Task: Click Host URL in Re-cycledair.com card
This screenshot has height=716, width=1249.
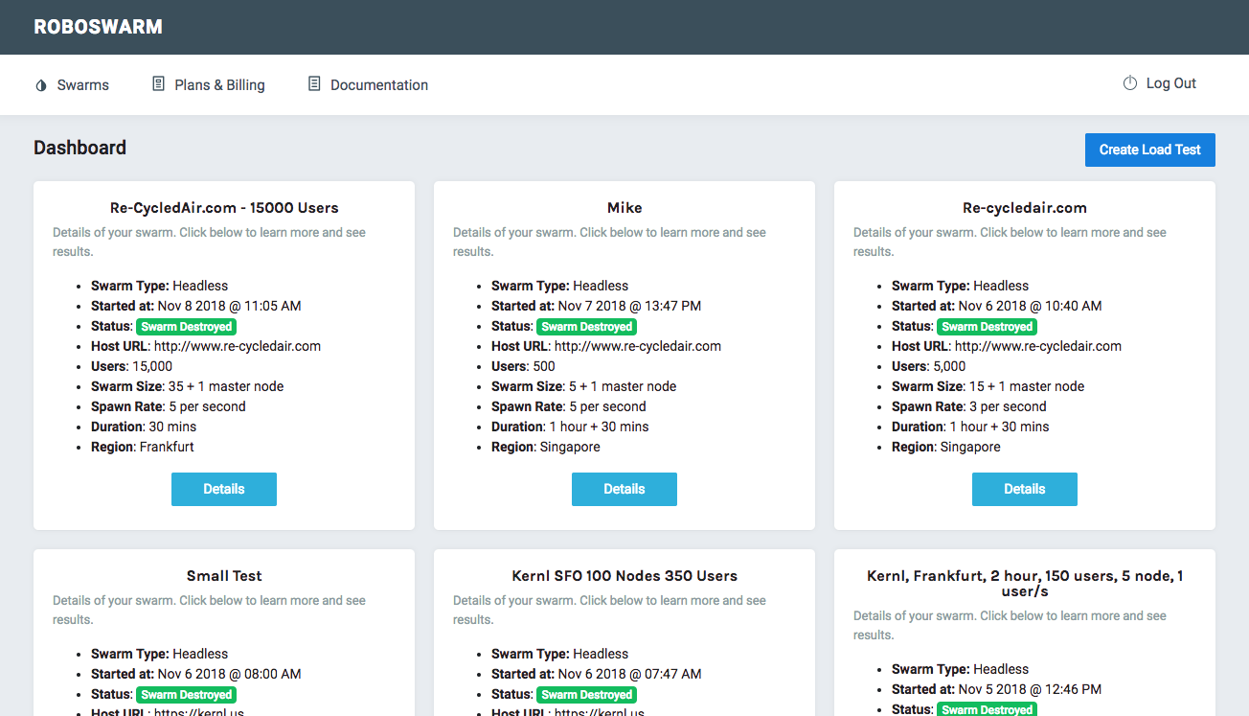Action: tap(1007, 346)
